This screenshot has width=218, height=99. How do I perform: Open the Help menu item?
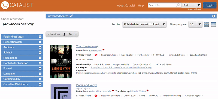(x=141, y=5)
